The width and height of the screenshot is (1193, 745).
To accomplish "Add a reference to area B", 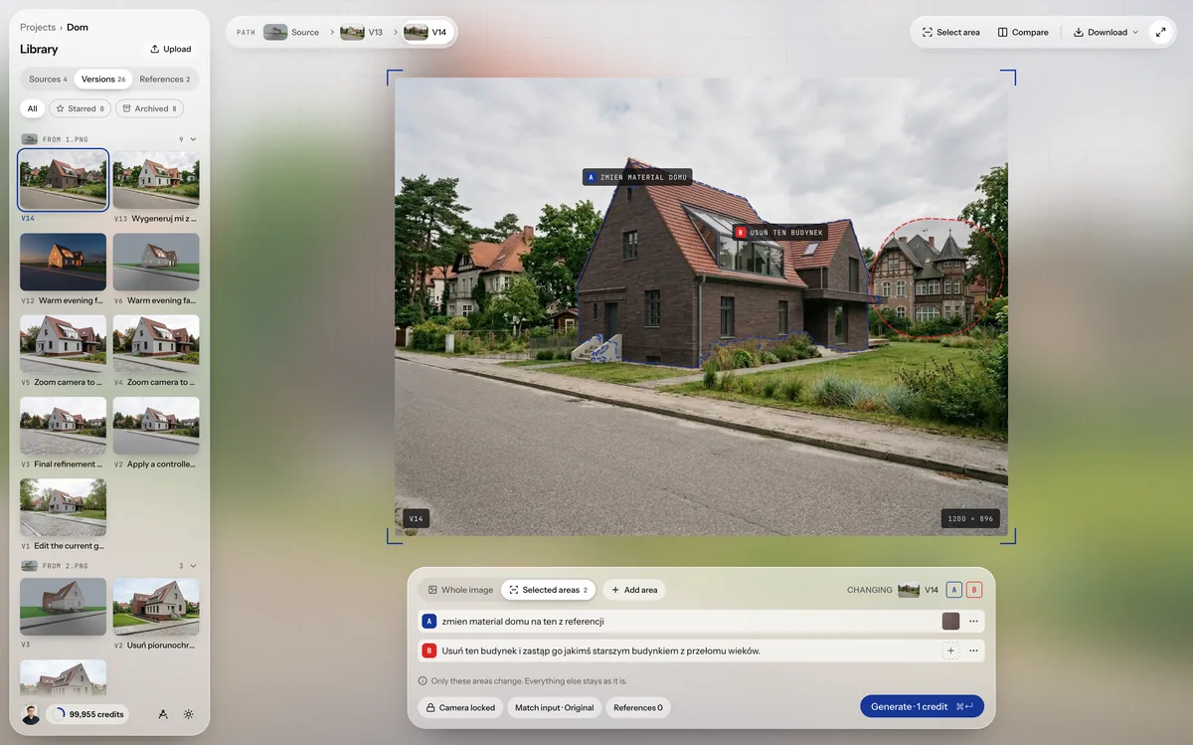I will [950, 651].
